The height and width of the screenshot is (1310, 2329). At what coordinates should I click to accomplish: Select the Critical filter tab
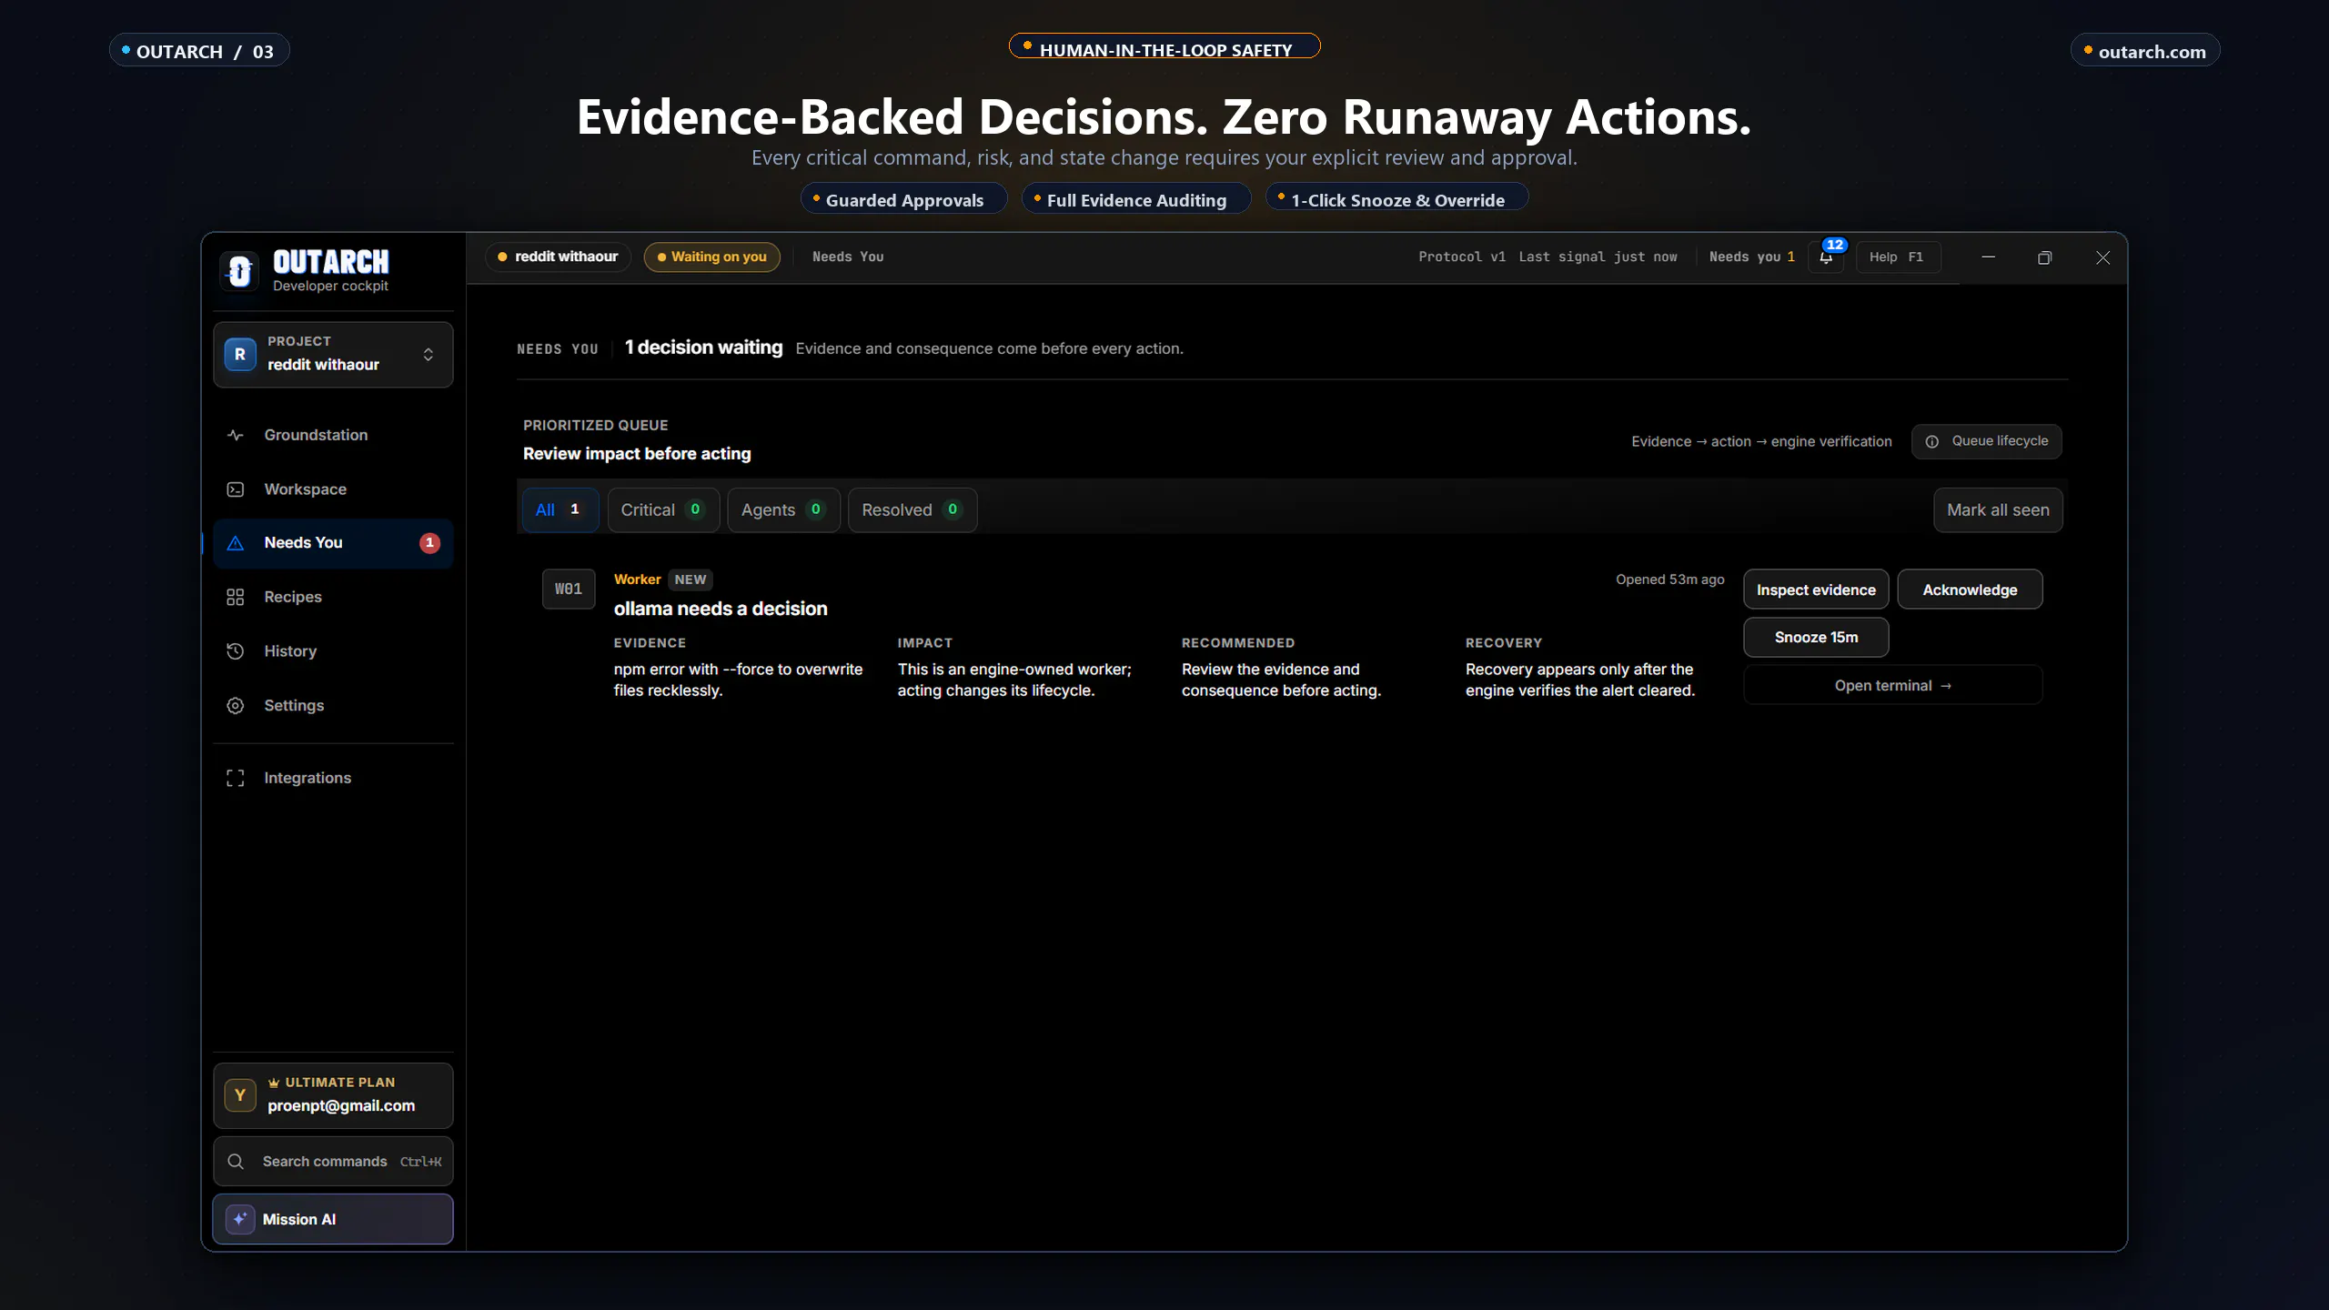point(663,509)
